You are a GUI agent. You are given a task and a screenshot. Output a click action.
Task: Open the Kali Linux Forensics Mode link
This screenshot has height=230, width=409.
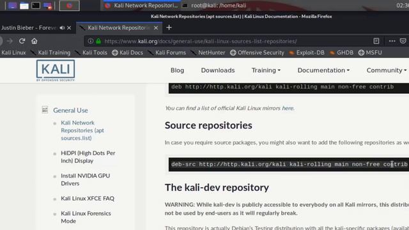click(86, 217)
